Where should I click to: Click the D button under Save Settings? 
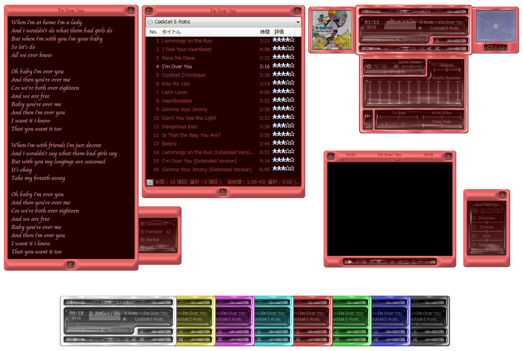click(498, 211)
